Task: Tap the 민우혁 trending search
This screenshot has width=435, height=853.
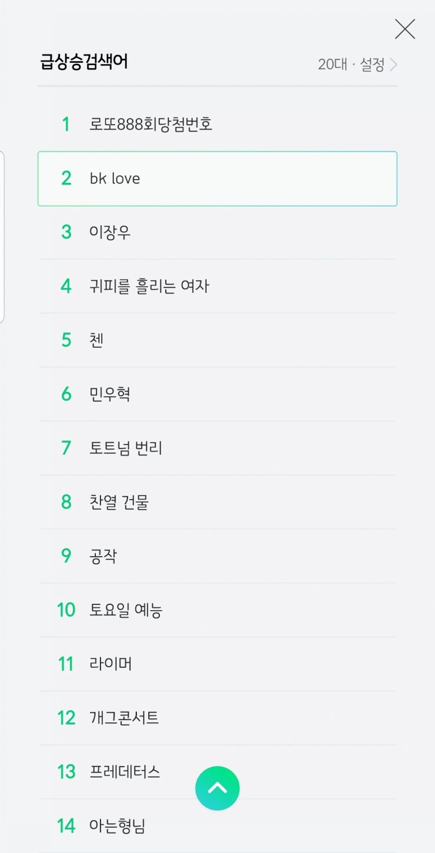Action: click(x=217, y=394)
